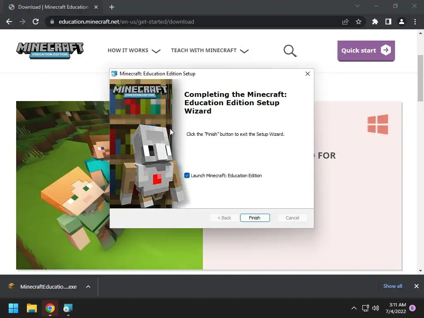Click the chevron beside TEACH WITH MINECRAFT

pyautogui.click(x=244, y=51)
